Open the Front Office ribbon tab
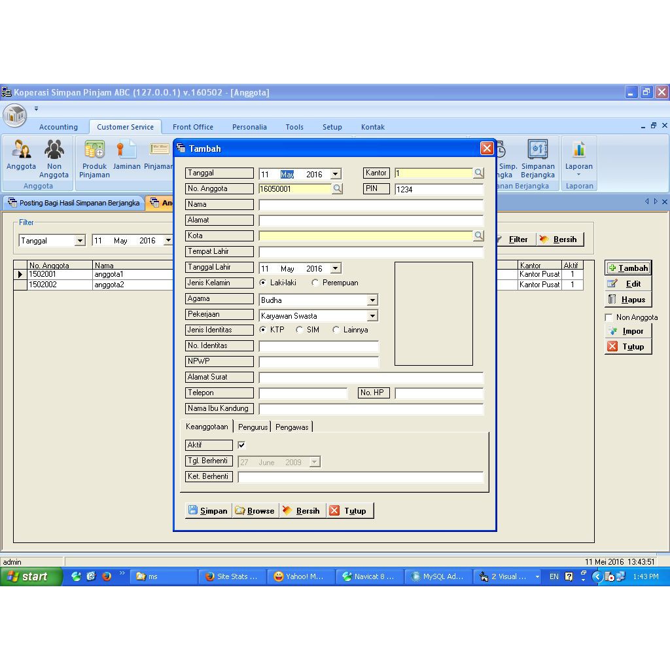The width and height of the screenshot is (670, 670). [192, 127]
